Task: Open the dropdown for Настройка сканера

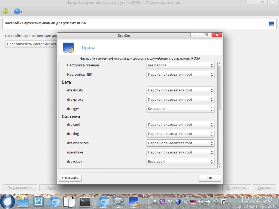Action: [x=180, y=65]
